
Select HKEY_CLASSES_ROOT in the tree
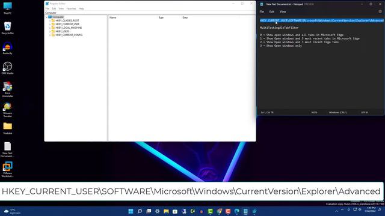click(67, 20)
